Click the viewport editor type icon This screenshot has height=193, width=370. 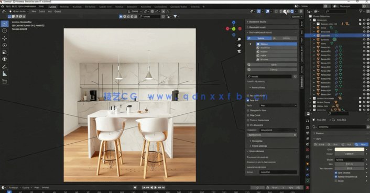coord(4,12)
